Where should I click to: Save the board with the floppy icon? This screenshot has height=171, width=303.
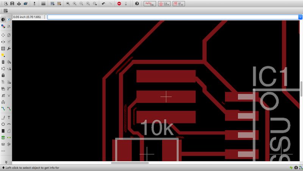tap(12, 3)
